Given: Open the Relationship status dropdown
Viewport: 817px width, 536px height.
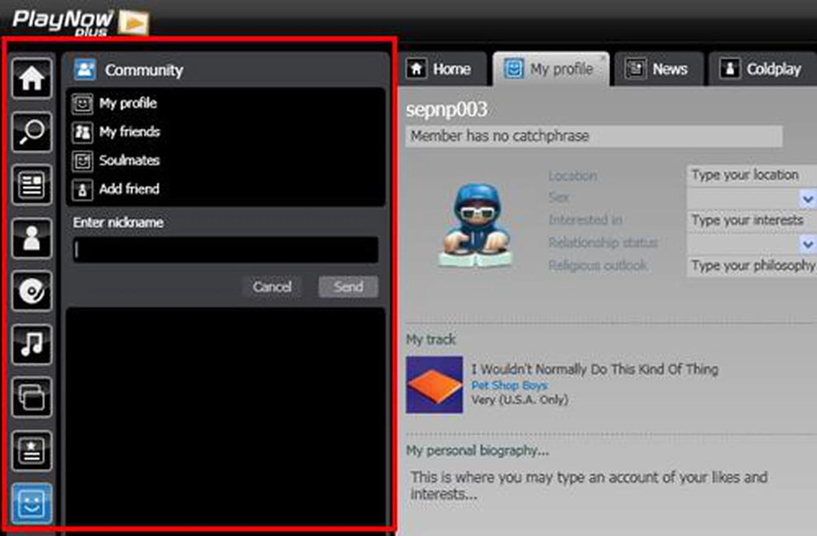Looking at the screenshot, I should tap(807, 244).
